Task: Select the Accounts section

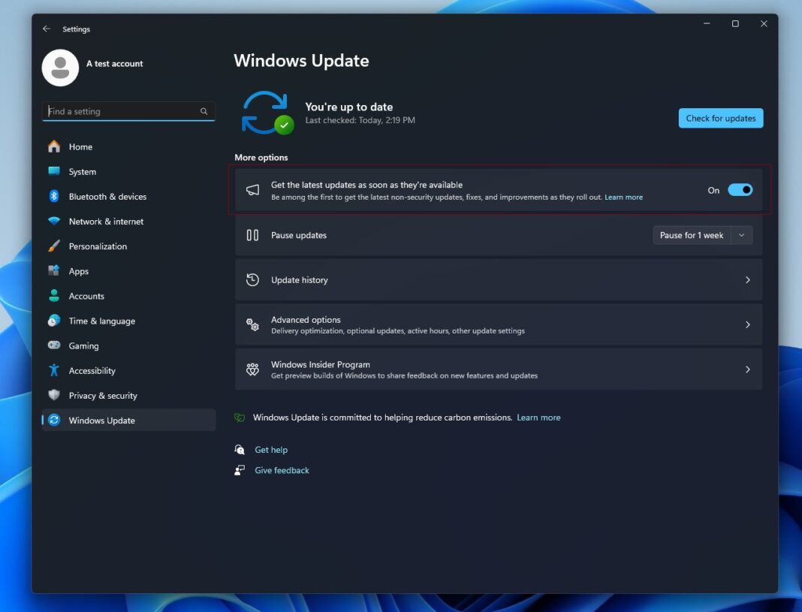Action: click(x=85, y=295)
